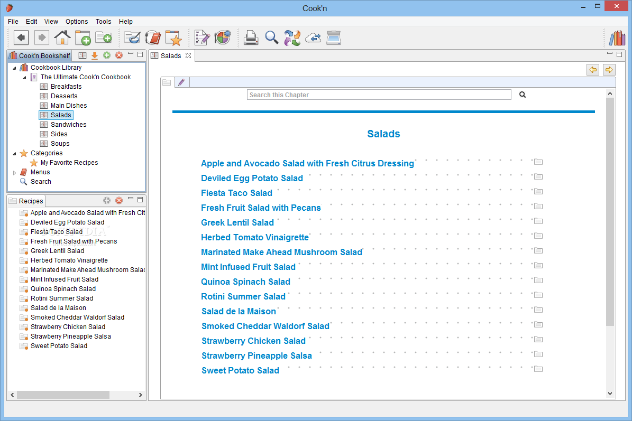Open the recipe bowl and spoon icon
The height and width of the screenshot is (421, 632).
(x=132, y=38)
